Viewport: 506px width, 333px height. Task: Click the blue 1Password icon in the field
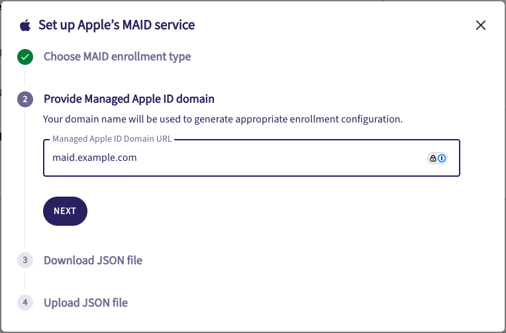click(x=442, y=158)
